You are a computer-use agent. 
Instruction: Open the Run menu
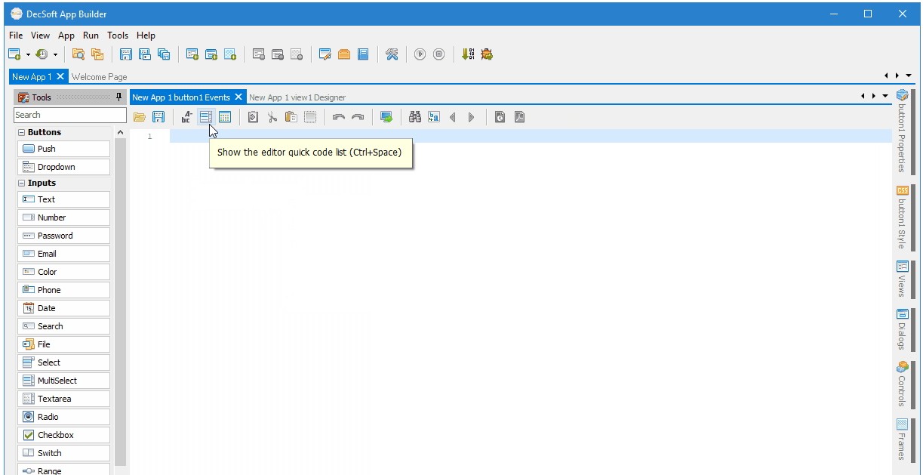click(x=91, y=35)
